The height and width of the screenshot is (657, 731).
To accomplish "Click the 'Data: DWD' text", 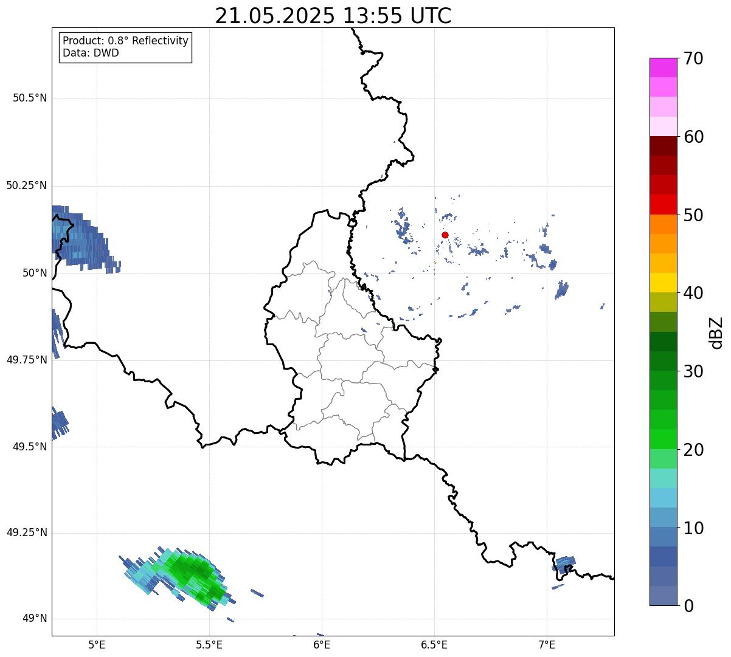I will tap(91, 53).
